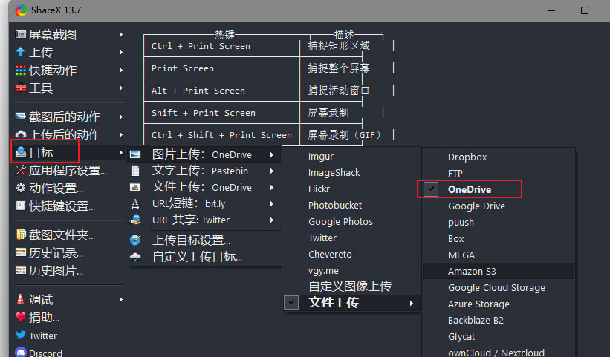Click the 上传目标设置 globe icon
The height and width of the screenshot is (357, 610).
pos(135,240)
